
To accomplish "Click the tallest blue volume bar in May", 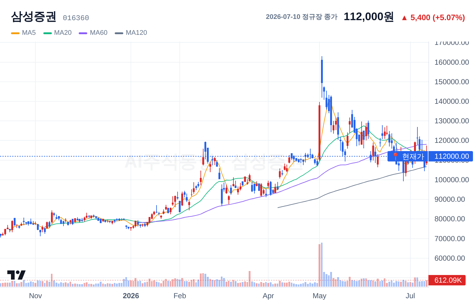I will point(322,264).
